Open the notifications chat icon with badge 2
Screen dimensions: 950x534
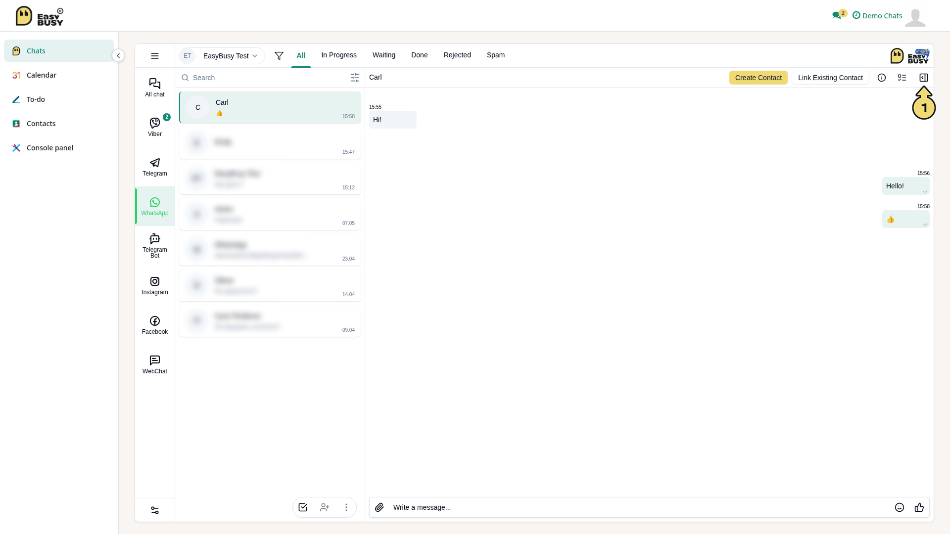839,15
